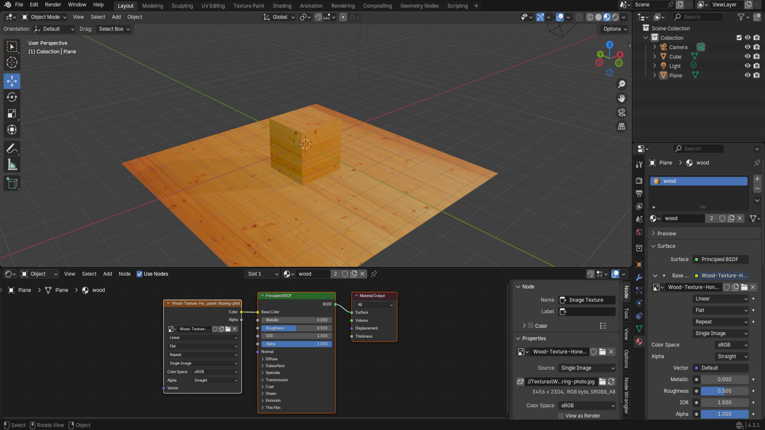765x430 pixels.
Task: Click the node Label input field
Action: [587, 311]
